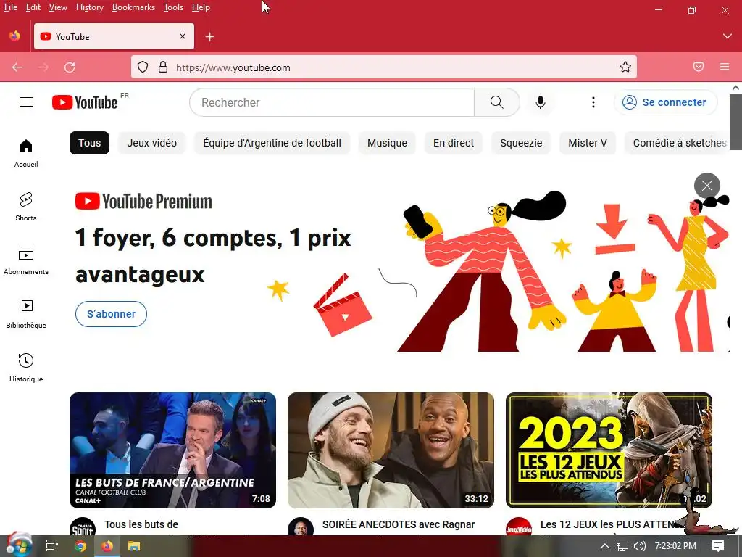
Task: Open the Windows Start button
Action: point(18,546)
